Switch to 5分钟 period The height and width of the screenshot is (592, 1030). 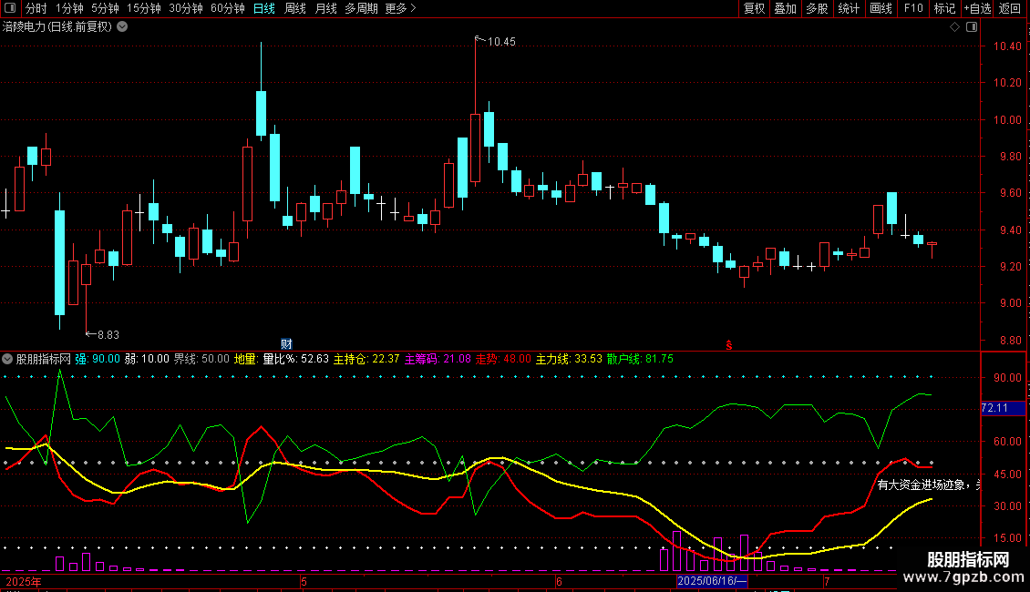(105, 8)
